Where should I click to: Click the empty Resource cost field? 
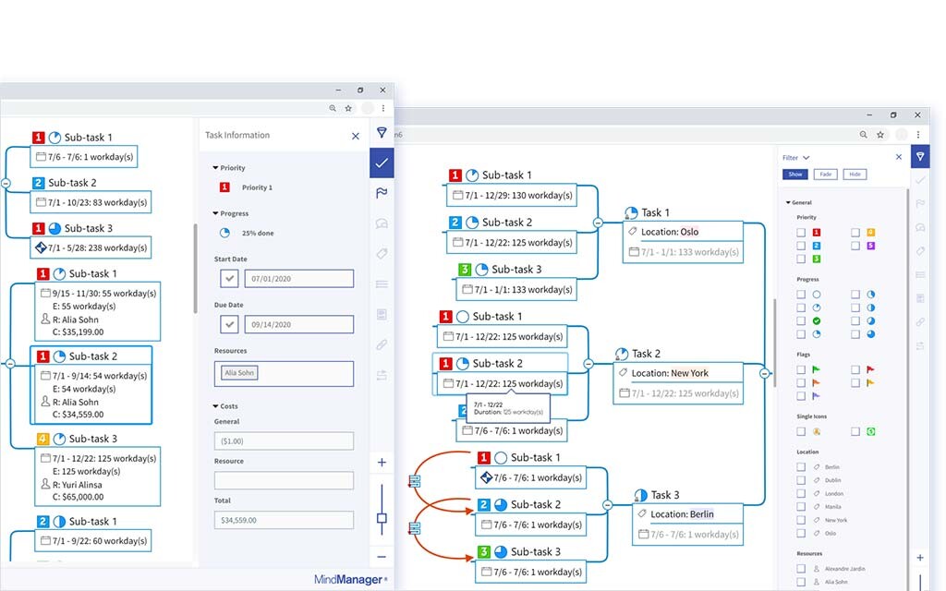pos(284,480)
